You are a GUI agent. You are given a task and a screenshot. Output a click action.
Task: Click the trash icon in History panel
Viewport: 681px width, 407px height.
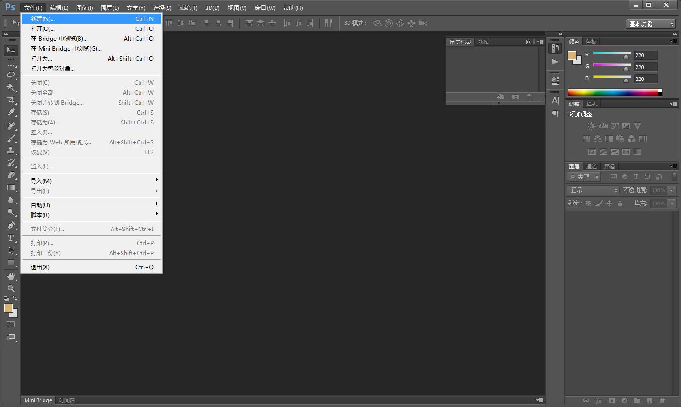pos(529,97)
